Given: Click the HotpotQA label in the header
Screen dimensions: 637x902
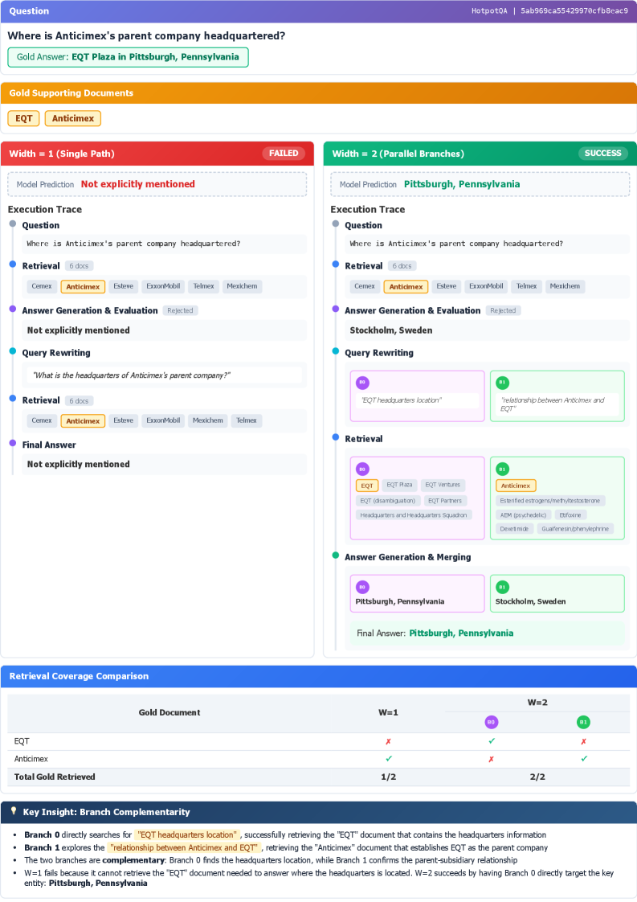Looking at the screenshot, I should click(x=489, y=11).
